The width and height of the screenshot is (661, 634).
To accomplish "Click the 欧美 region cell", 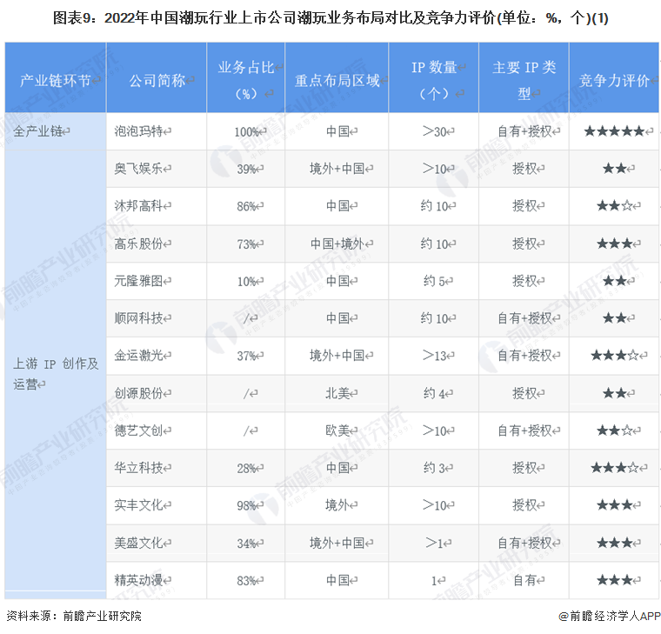I will point(337,430).
